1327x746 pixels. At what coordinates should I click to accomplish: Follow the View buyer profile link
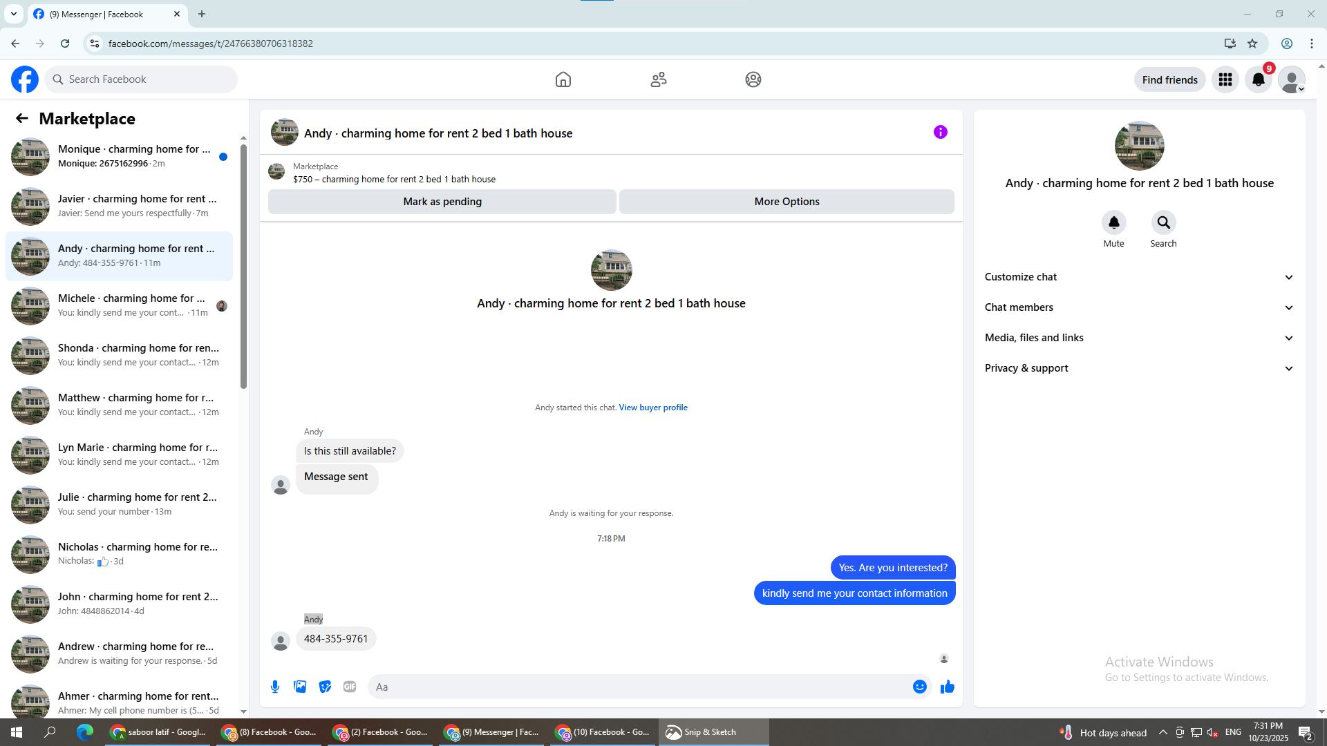coord(652,408)
